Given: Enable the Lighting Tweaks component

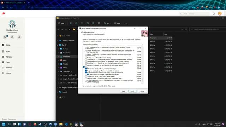Looking at the screenshot, I should 86,55.
